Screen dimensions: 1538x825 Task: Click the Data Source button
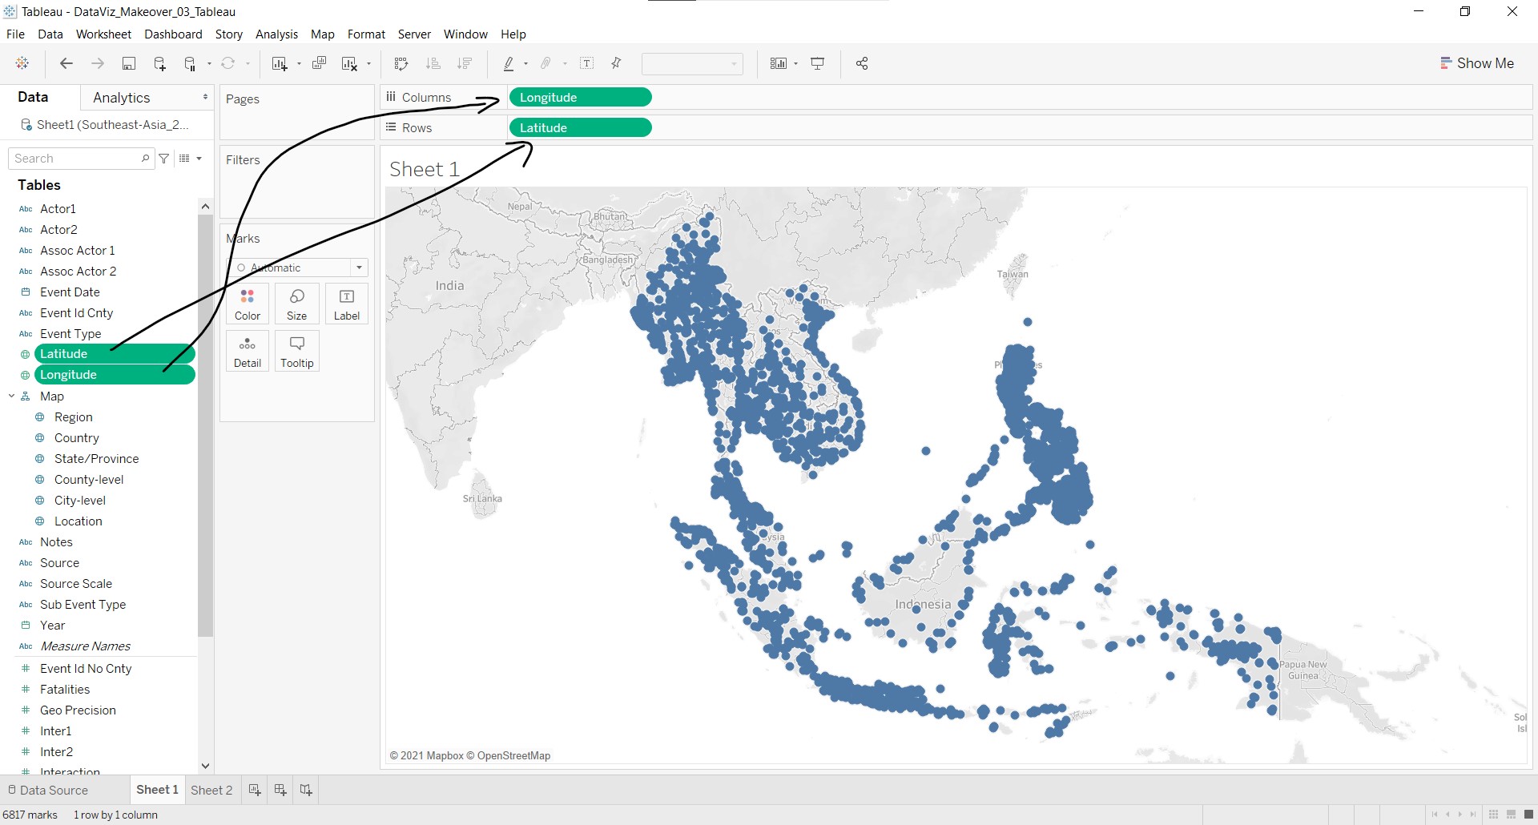[x=48, y=791]
